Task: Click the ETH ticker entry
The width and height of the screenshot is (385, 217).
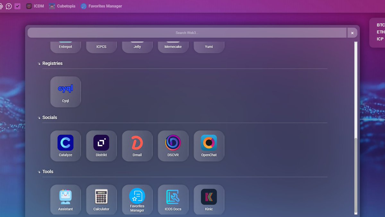Action: [x=381, y=32]
